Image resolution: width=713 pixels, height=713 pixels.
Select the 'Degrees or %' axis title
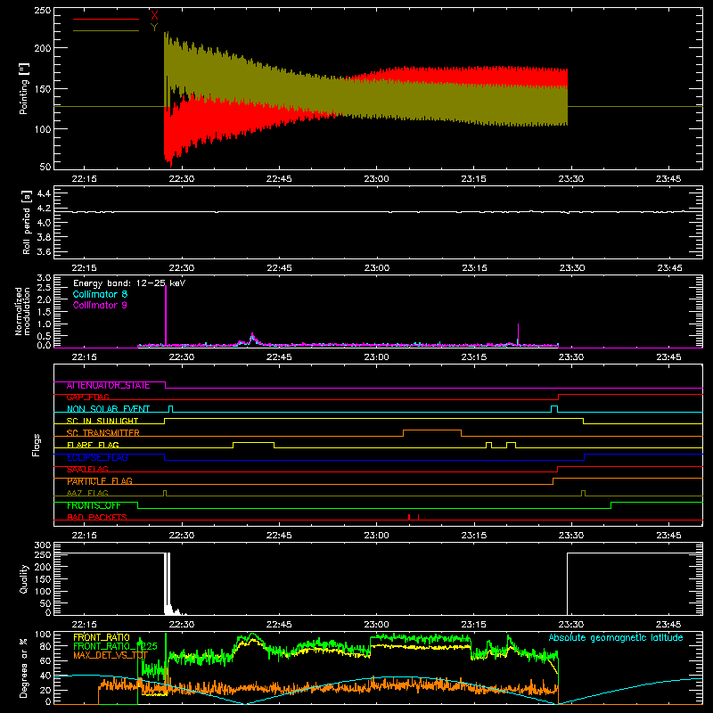(x=23, y=668)
